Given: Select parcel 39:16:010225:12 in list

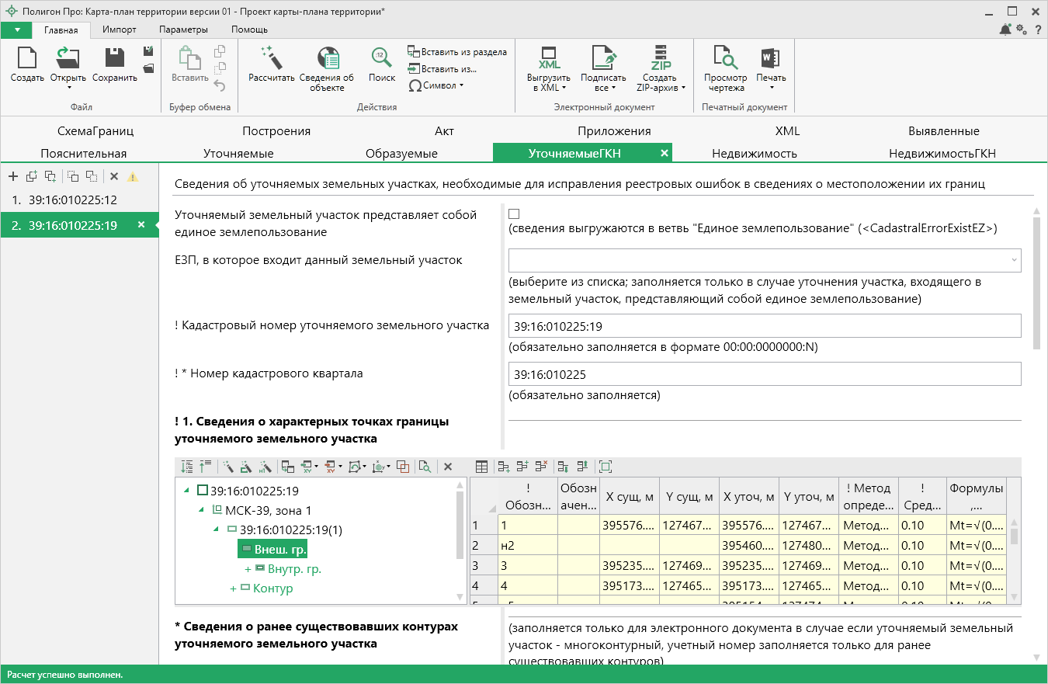Looking at the screenshot, I should (72, 200).
